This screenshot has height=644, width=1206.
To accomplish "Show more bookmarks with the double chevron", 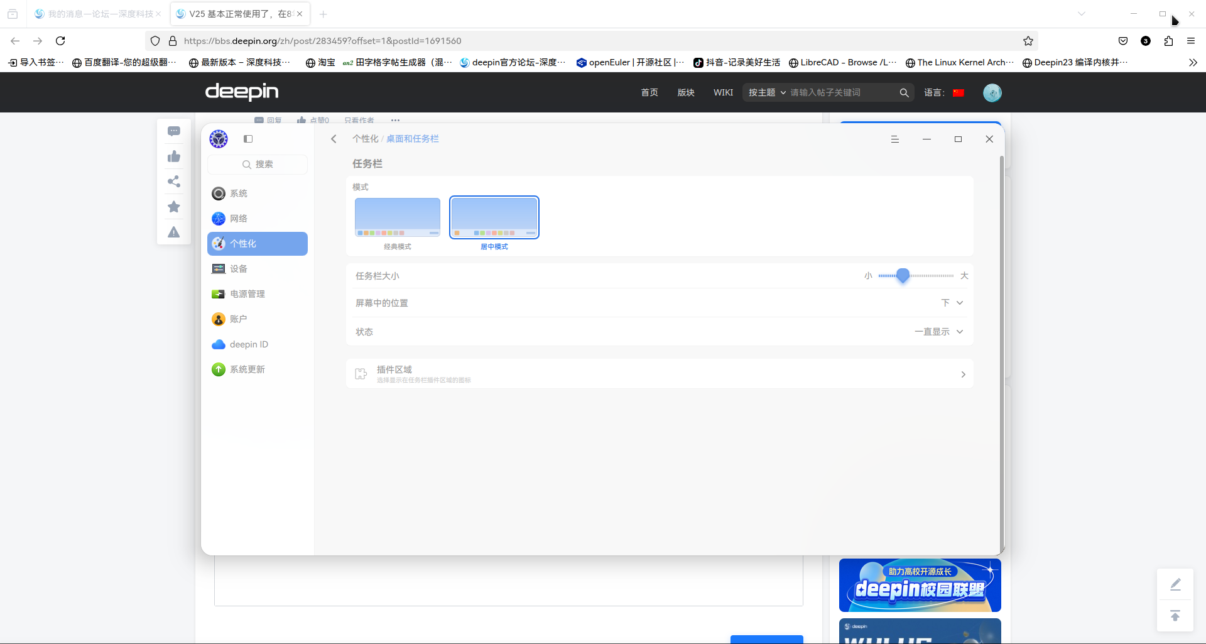I will tap(1193, 62).
